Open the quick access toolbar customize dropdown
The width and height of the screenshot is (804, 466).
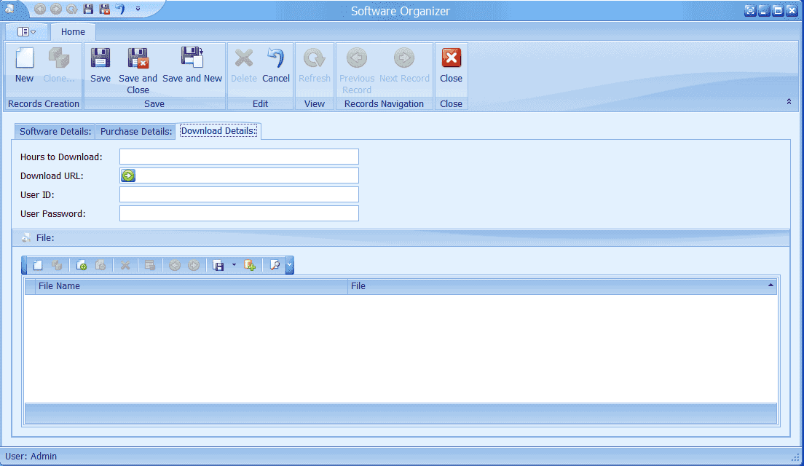138,9
